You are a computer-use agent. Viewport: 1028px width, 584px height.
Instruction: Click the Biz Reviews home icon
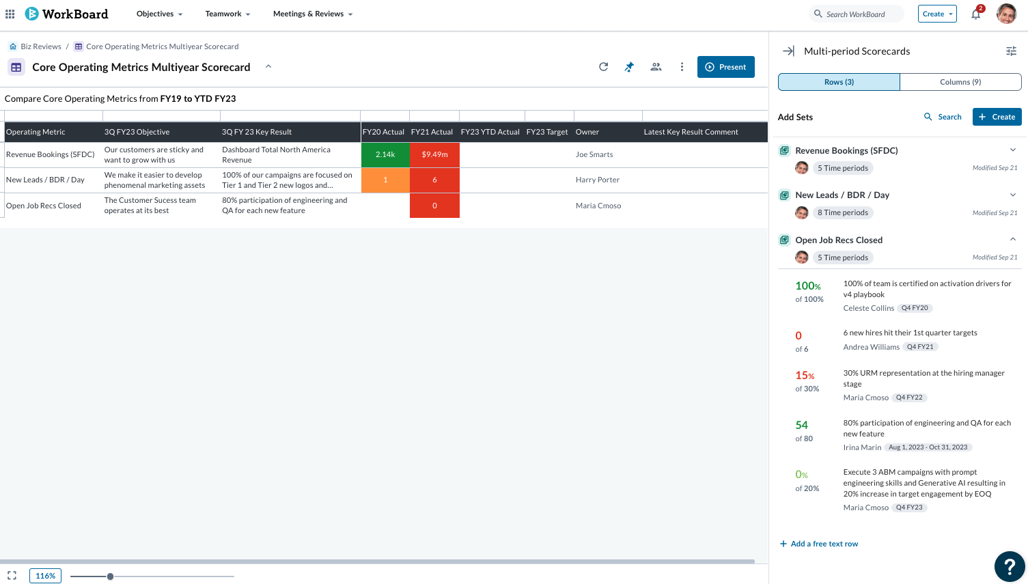tap(13, 46)
